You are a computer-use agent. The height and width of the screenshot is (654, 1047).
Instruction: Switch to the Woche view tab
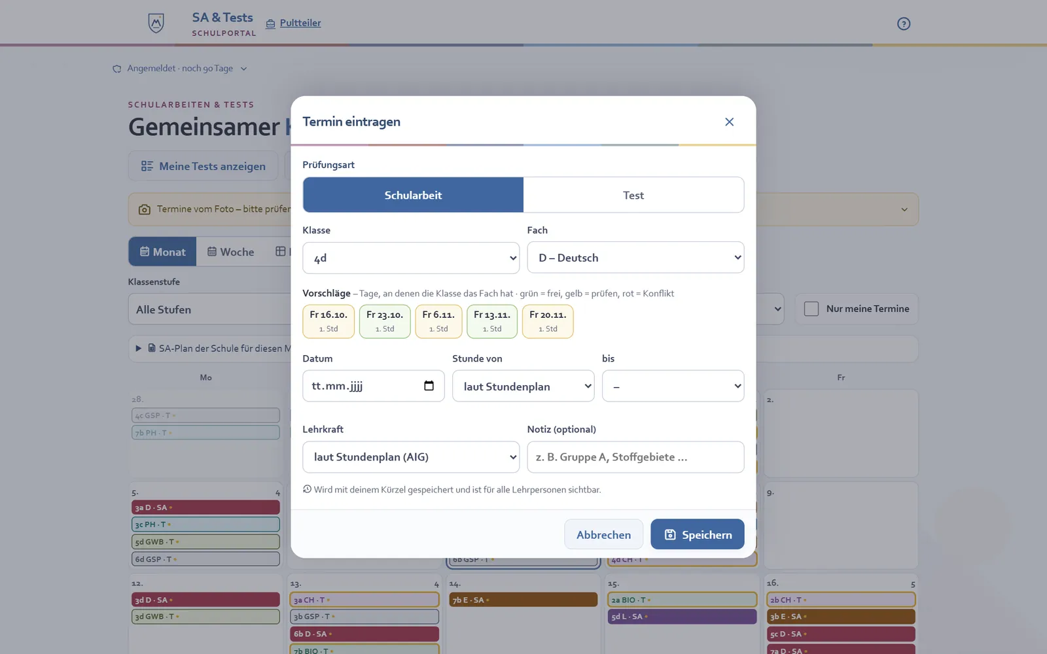point(230,252)
